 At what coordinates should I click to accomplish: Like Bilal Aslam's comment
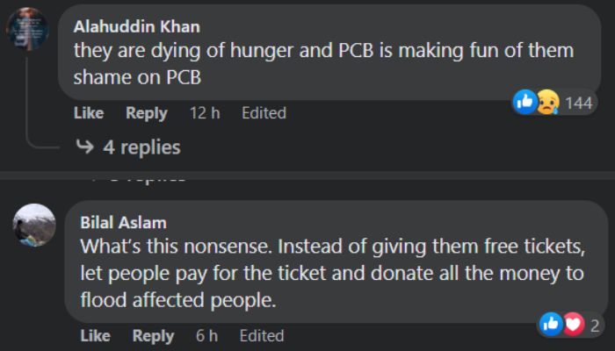(x=95, y=336)
